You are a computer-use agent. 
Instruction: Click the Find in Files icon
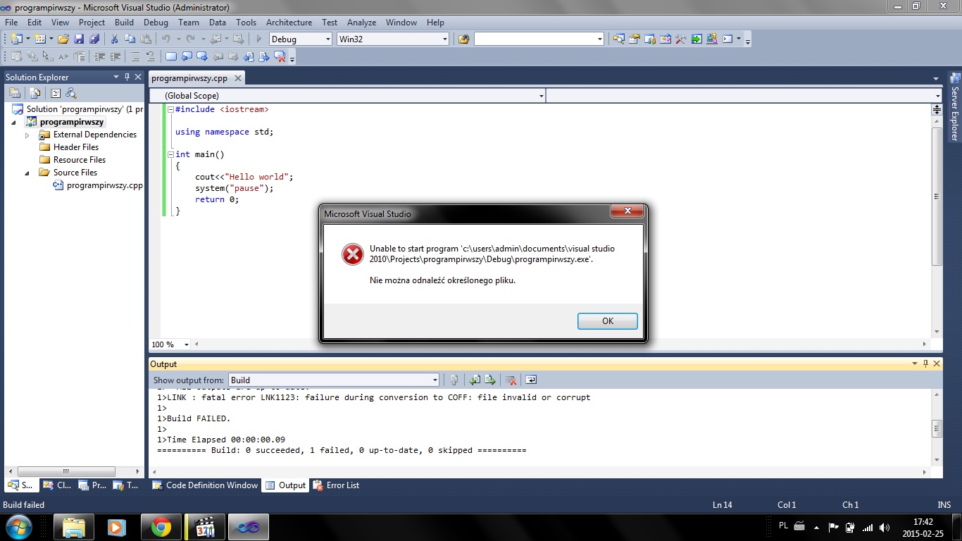point(463,39)
